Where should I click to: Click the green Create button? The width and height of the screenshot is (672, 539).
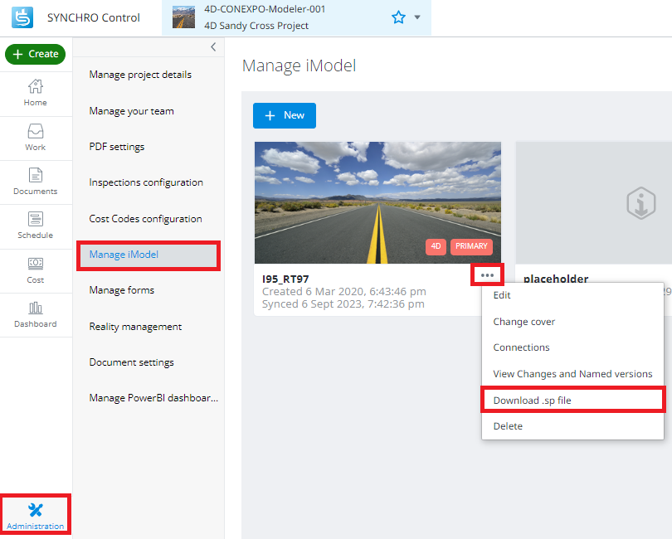[x=35, y=54]
